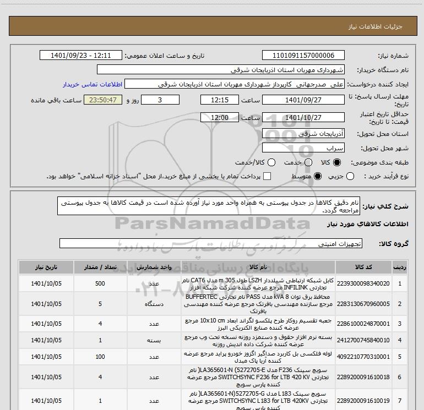
Task: Choose the متوسط purchase type radio
Action: [x=318, y=176]
